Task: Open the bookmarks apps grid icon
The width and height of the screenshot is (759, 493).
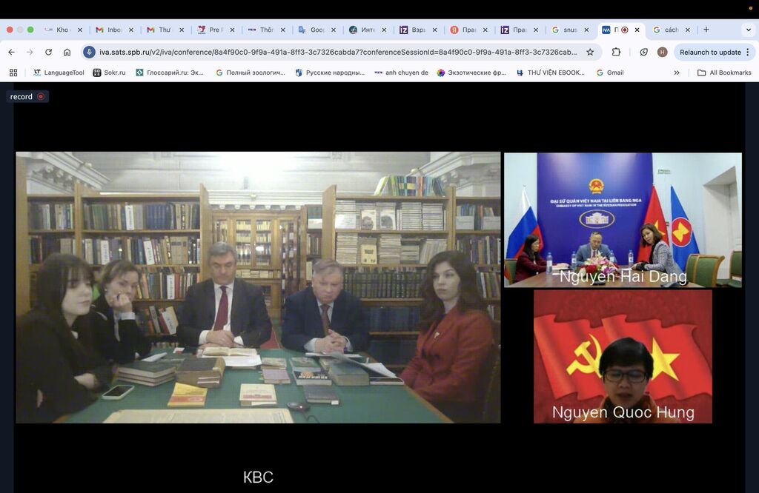Action: pyautogui.click(x=13, y=73)
